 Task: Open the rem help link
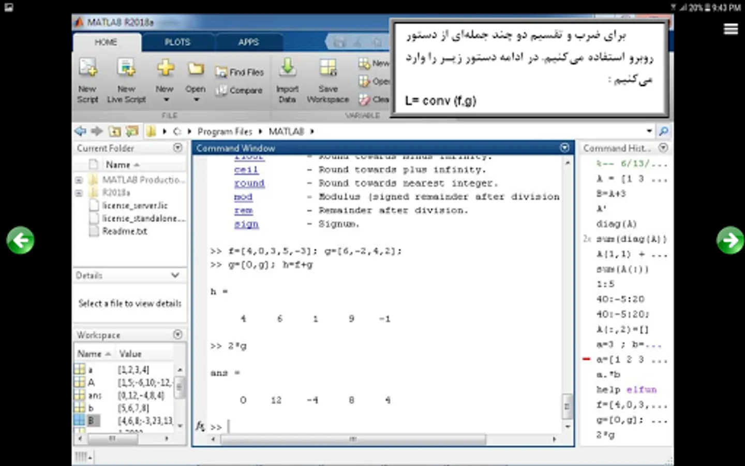pos(243,210)
